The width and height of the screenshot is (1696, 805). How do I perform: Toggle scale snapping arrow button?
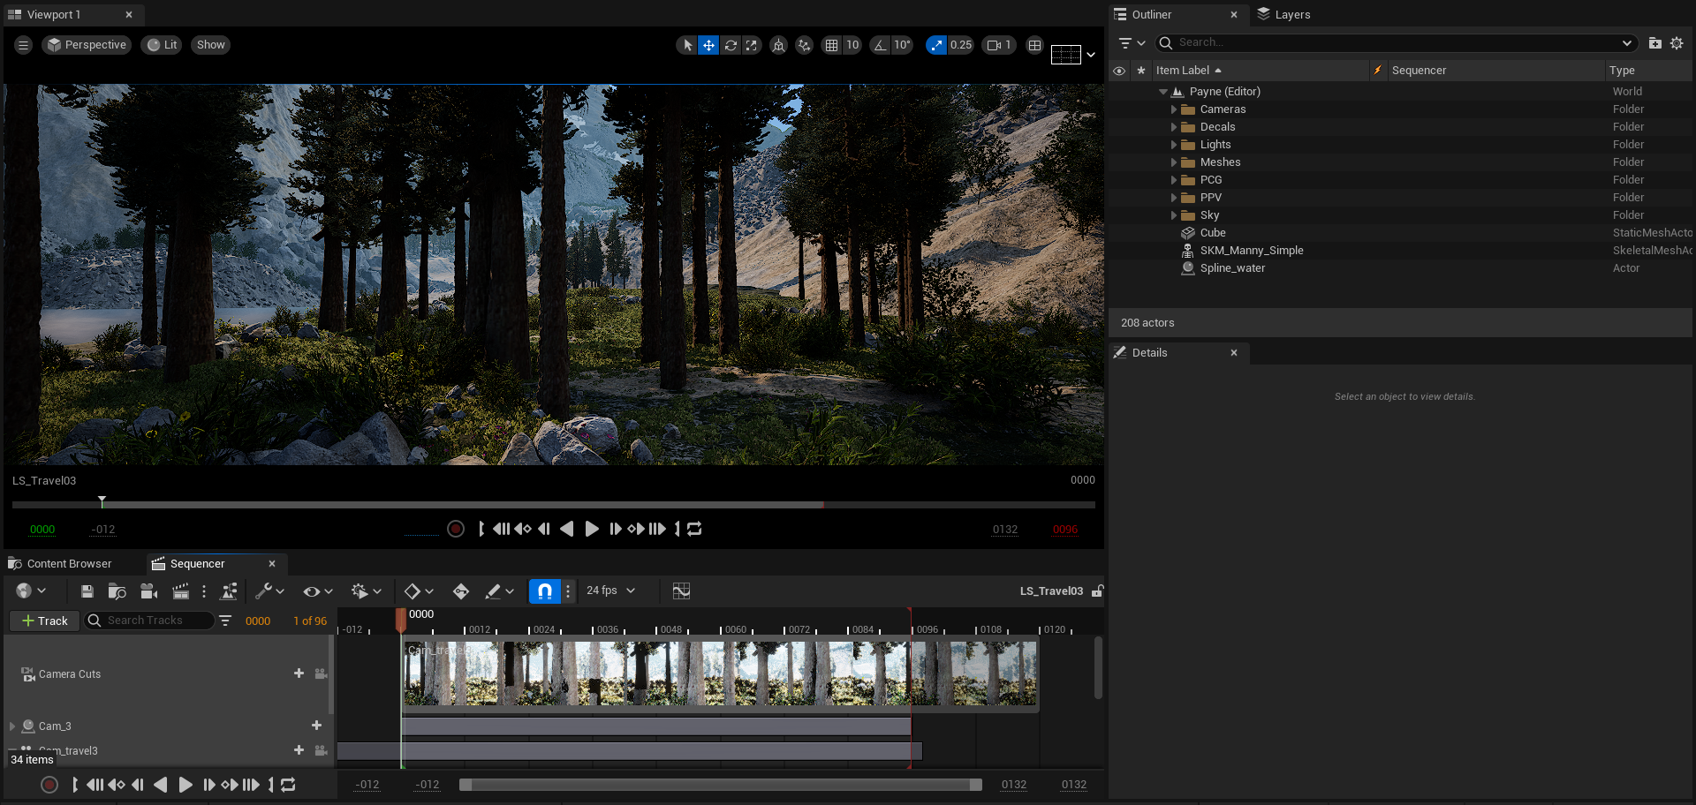click(x=936, y=45)
